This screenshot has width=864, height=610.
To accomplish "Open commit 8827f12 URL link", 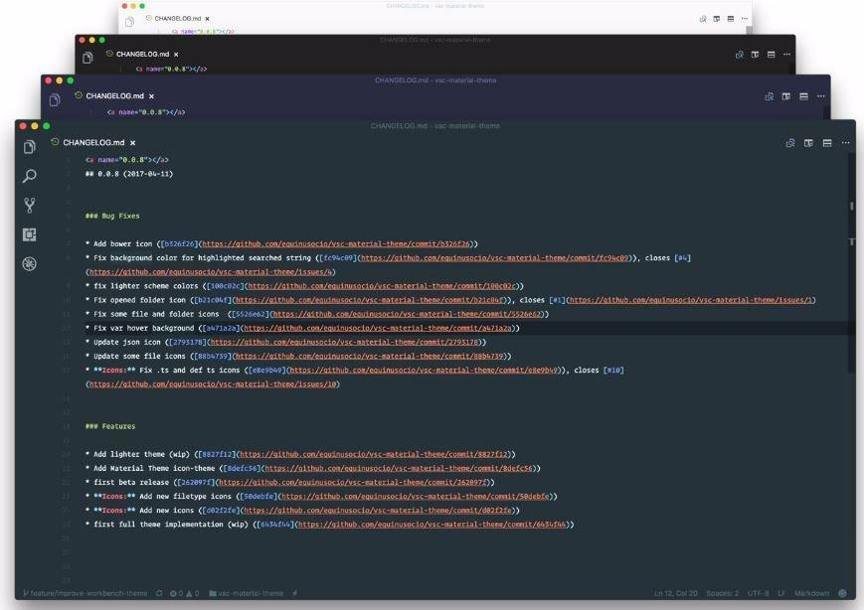I will 374,455.
